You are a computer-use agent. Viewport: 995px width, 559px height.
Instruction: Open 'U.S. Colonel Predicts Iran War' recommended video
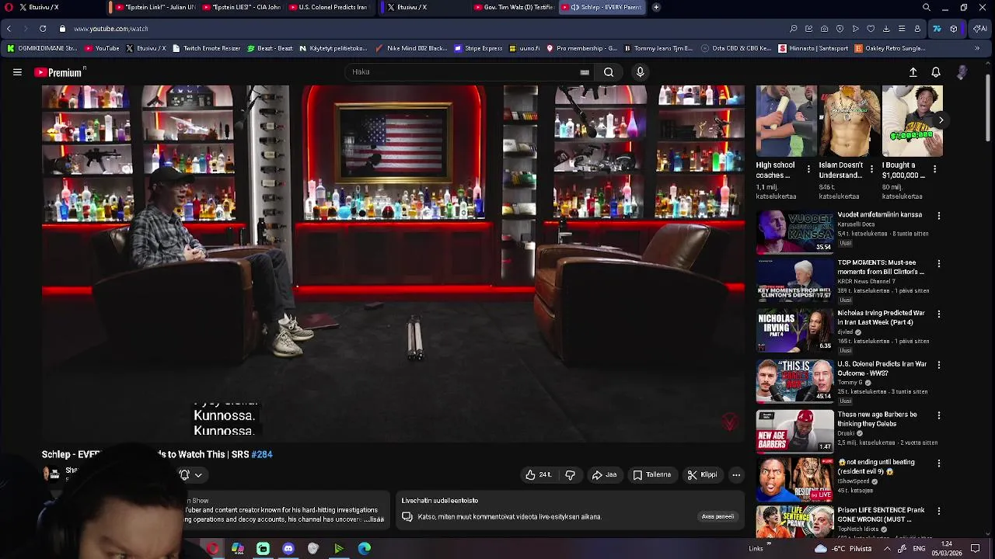pos(794,381)
